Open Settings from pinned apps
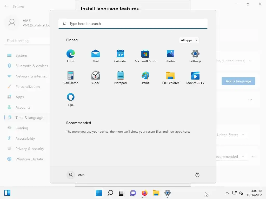 point(195,56)
